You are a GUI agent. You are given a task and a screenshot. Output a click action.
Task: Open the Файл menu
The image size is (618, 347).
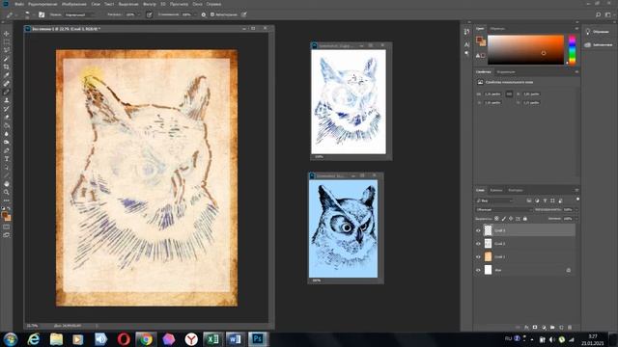coord(19,4)
